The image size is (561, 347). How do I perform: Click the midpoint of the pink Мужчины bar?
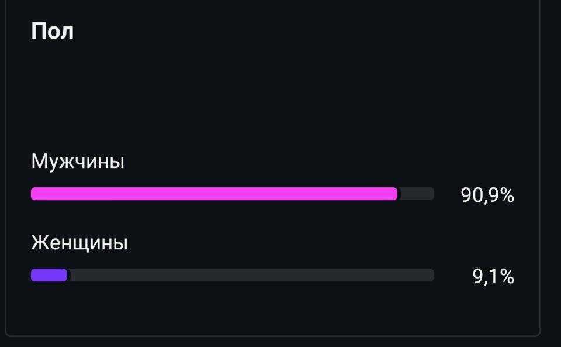[x=214, y=194]
